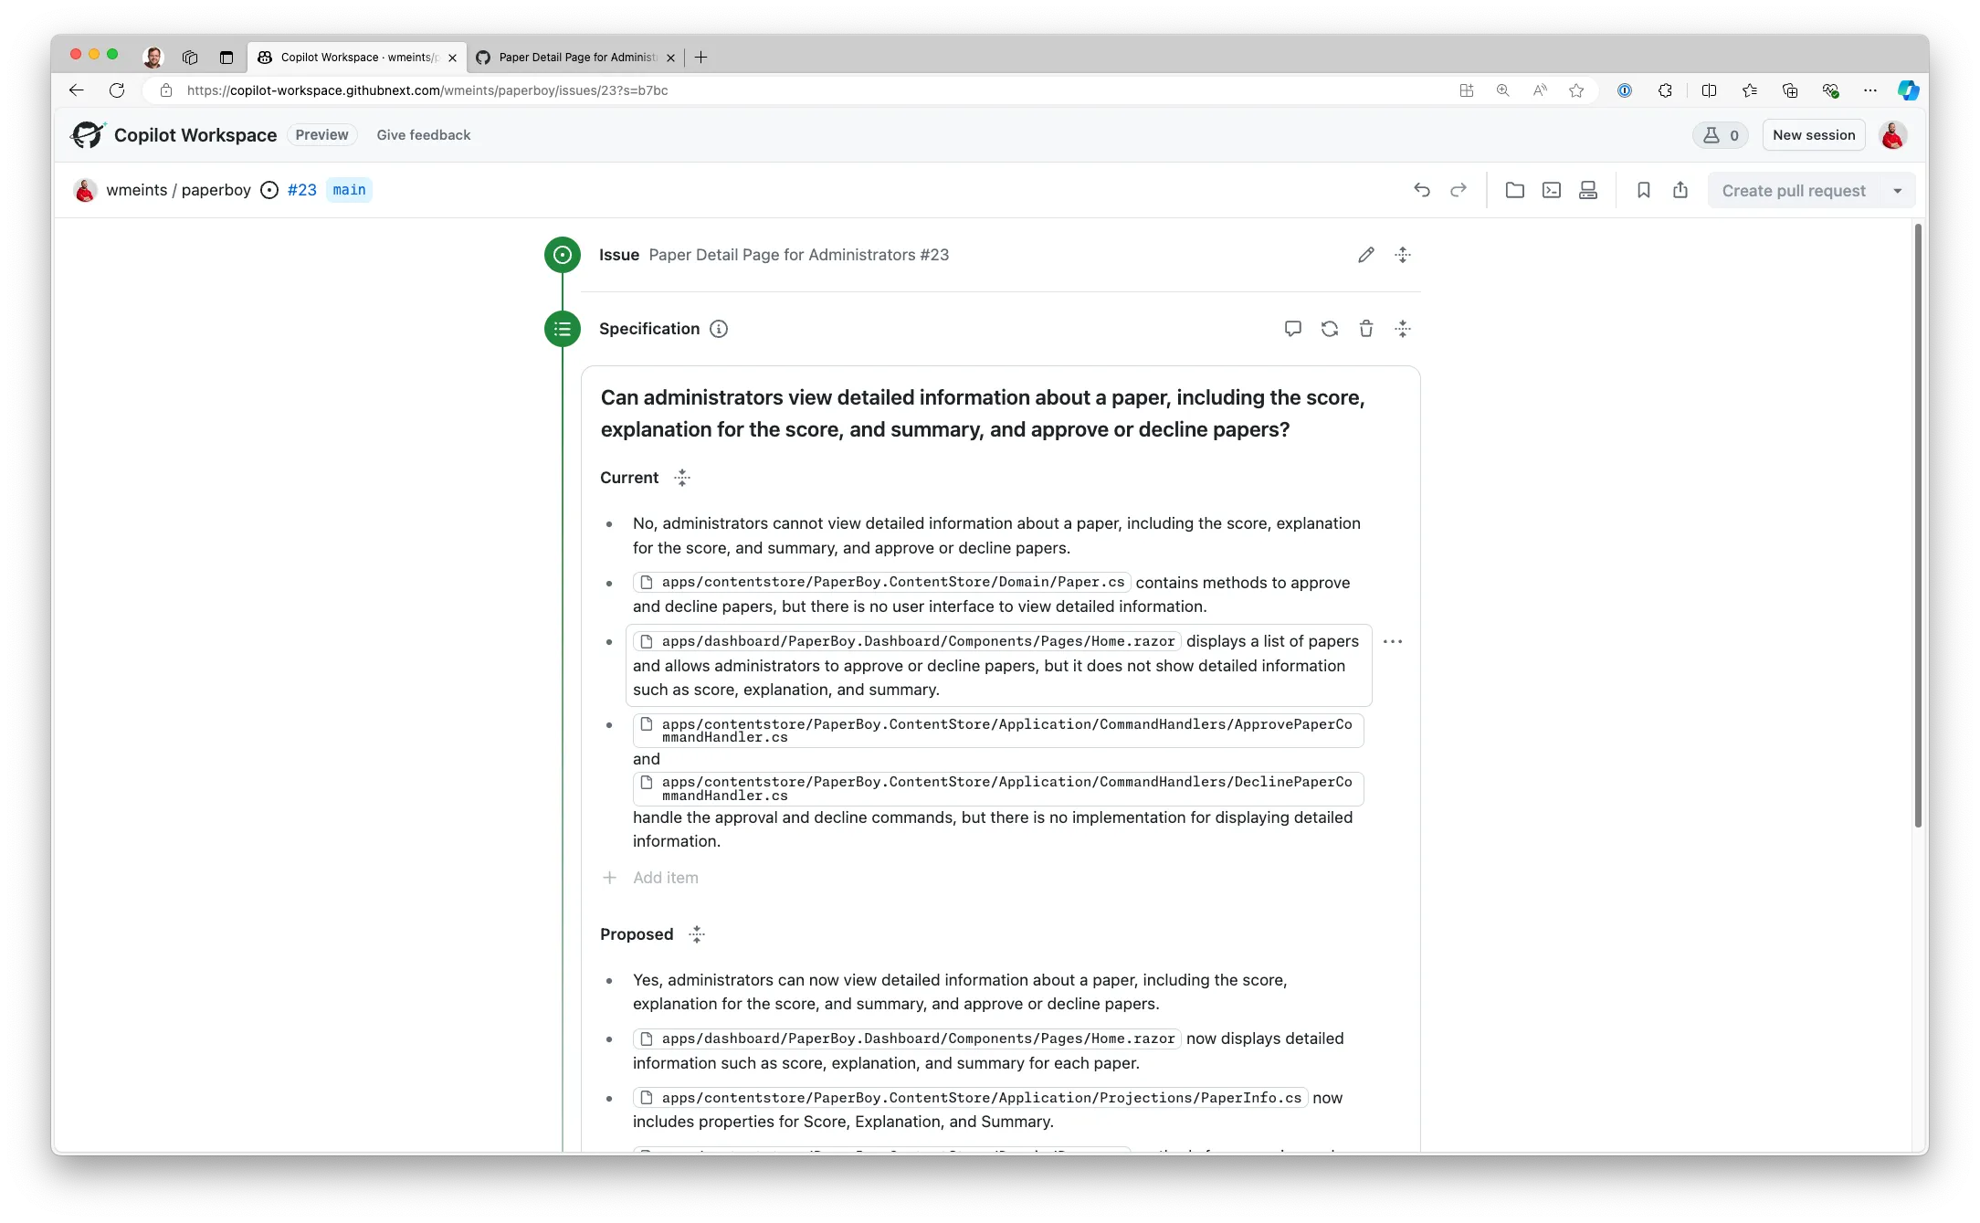The height and width of the screenshot is (1223, 1980).
Task: Click the redo arrow button
Action: click(x=1459, y=189)
